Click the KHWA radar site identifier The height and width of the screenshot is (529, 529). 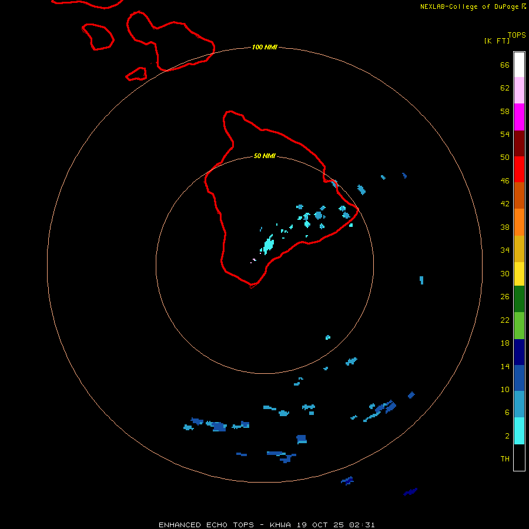pyautogui.click(x=280, y=525)
